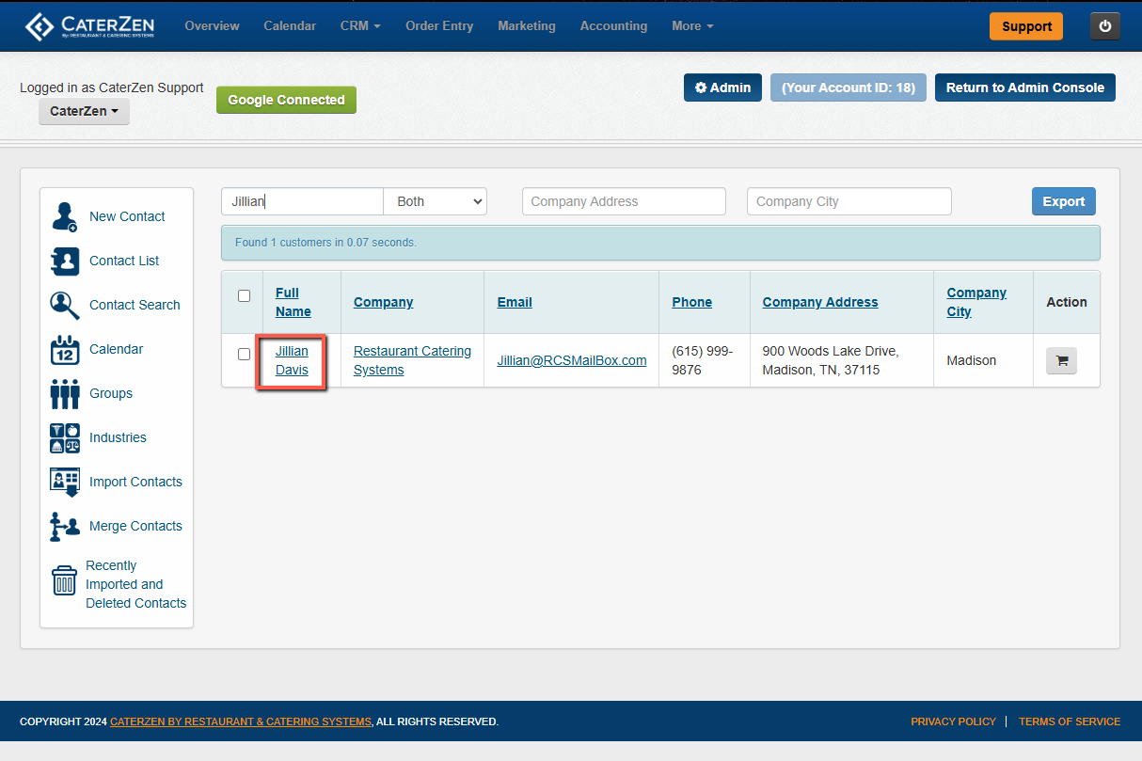Open the CRM menu dropdown
1142x761 pixels.
tap(360, 26)
